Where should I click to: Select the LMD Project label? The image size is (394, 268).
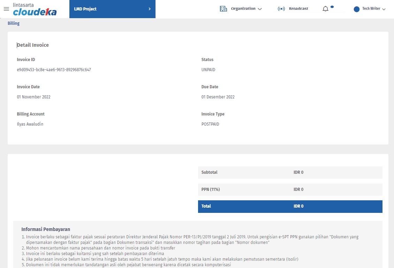(85, 9)
